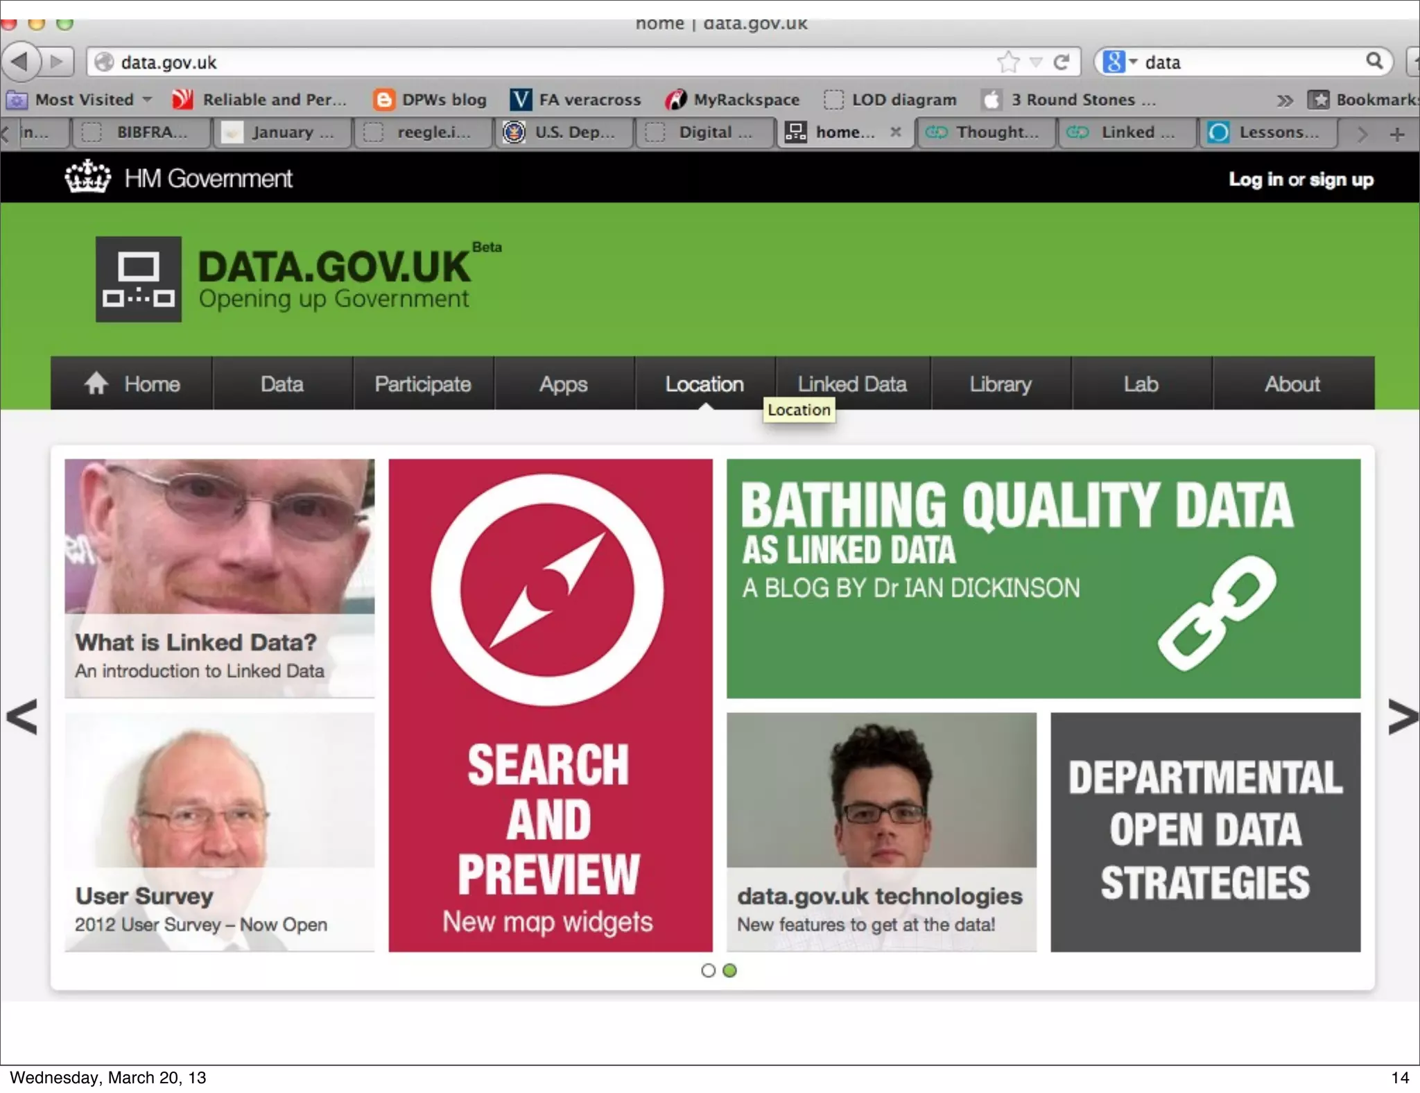Select second green carousel dot
Screen dimensions: 1420x1093
[729, 970]
